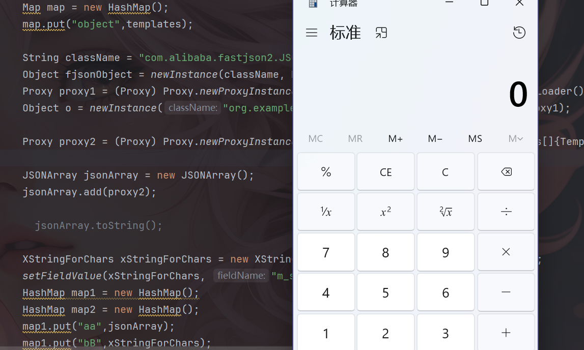This screenshot has height=350, width=584.
Task: Click the digit 1 key
Action: click(326, 332)
